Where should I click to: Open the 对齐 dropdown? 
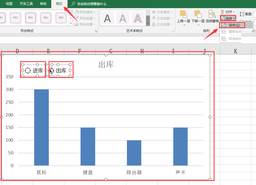(228, 12)
